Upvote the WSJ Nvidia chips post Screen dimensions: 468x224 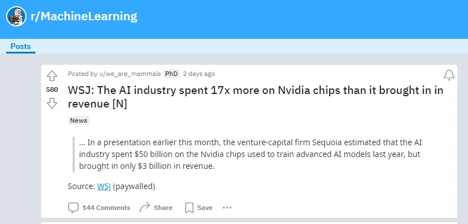(x=52, y=76)
